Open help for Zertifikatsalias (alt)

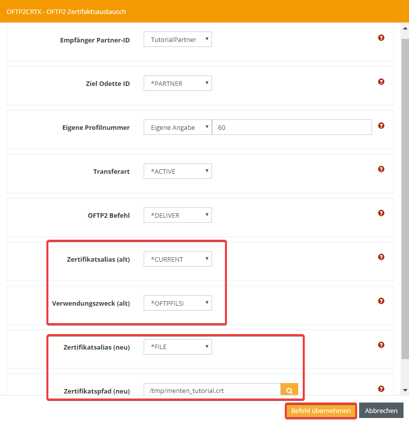tap(381, 257)
